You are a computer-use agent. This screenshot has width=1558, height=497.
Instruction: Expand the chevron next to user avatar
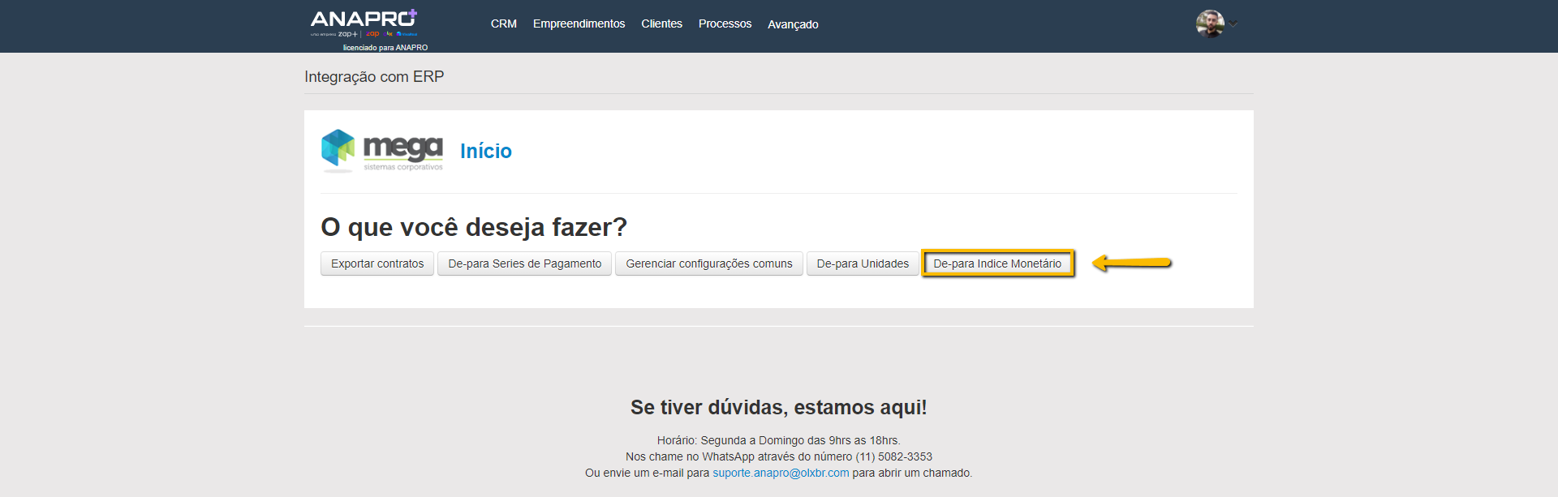1233,24
